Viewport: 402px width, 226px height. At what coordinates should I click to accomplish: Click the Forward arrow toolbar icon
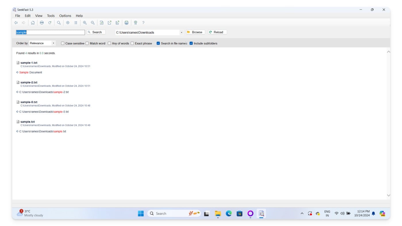pyautogui.click(x=24, y=23)
